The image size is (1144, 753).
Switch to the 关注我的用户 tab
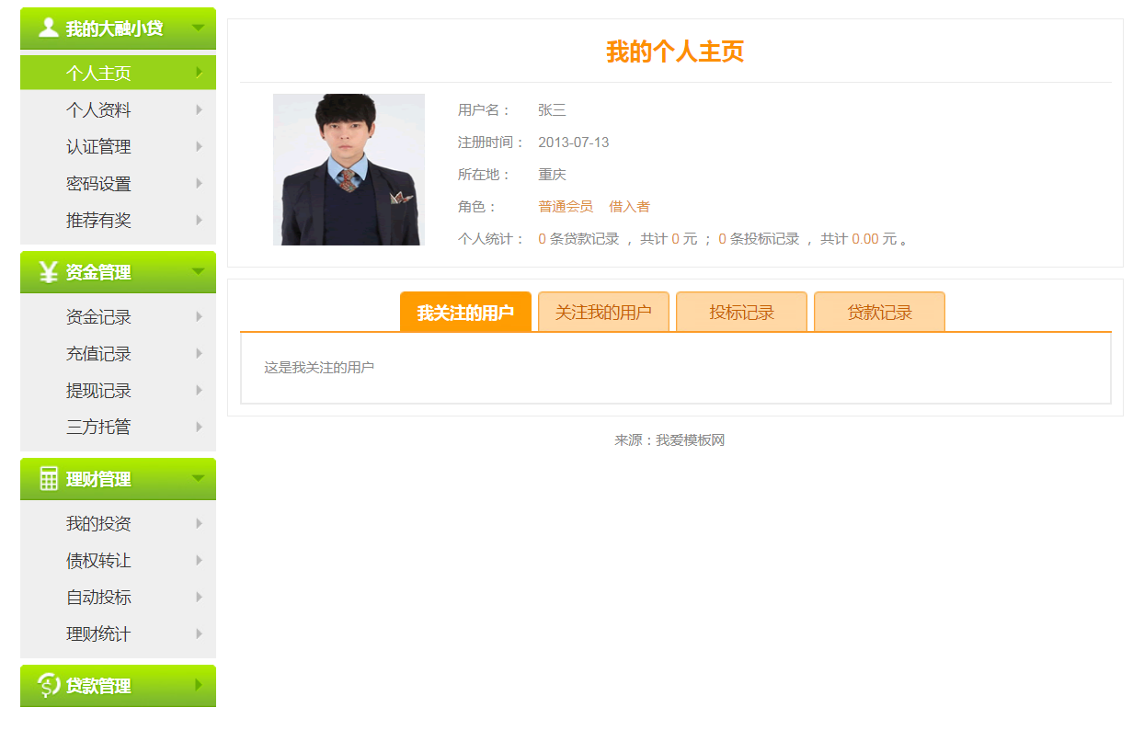coord(603,313)
